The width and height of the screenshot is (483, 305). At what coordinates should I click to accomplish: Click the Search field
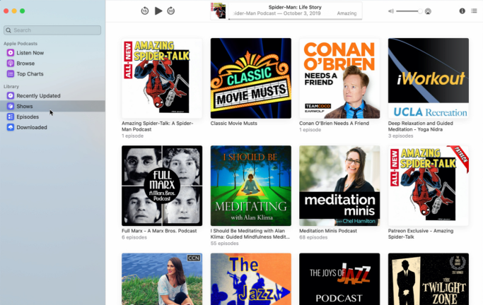click(52, 30)
